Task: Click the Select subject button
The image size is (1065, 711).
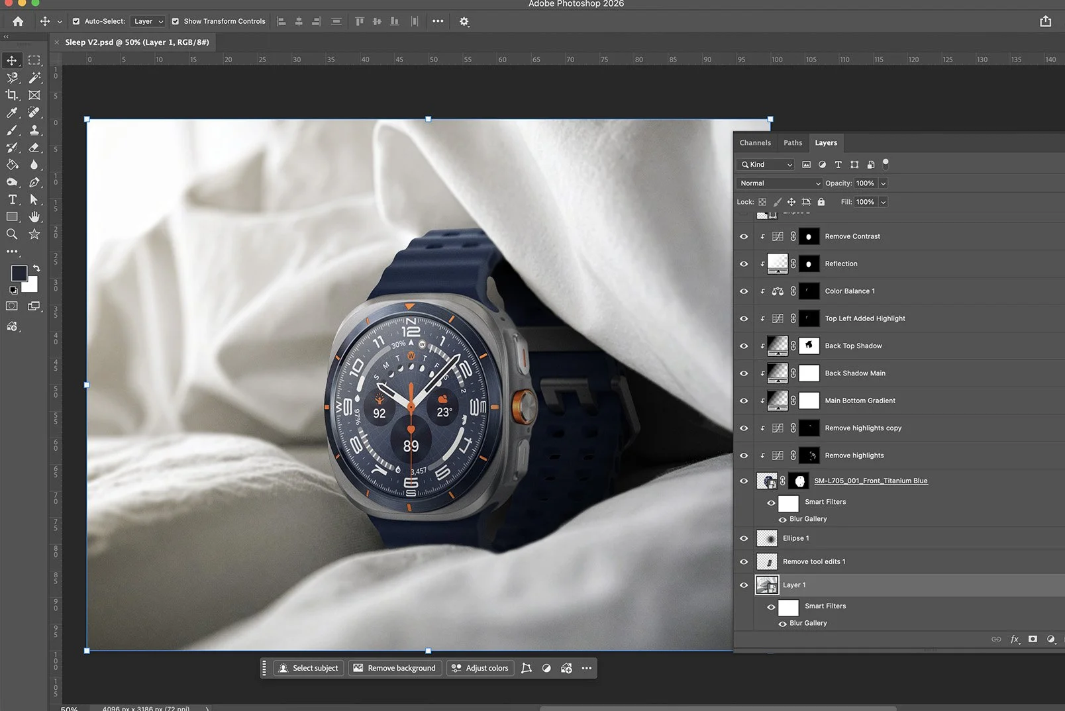Action: [x=308, y=669]
